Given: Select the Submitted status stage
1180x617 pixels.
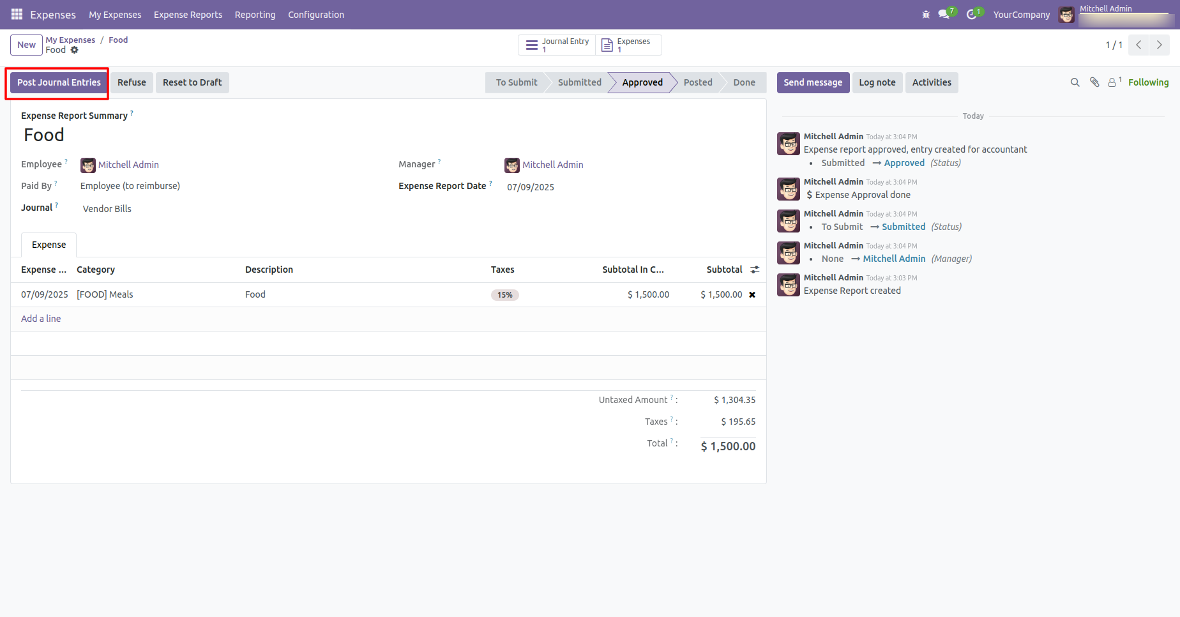Looking at the screenshot, I should coord(580,82).
